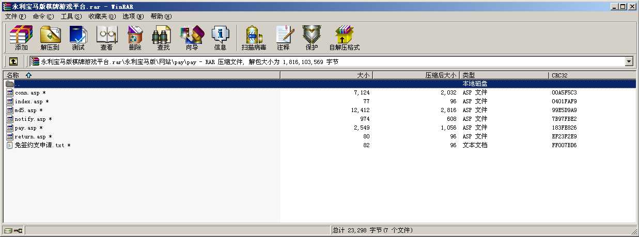Select the conn.asp file name
This screenshot has width=639, height=237.
[x=30, y=93]
